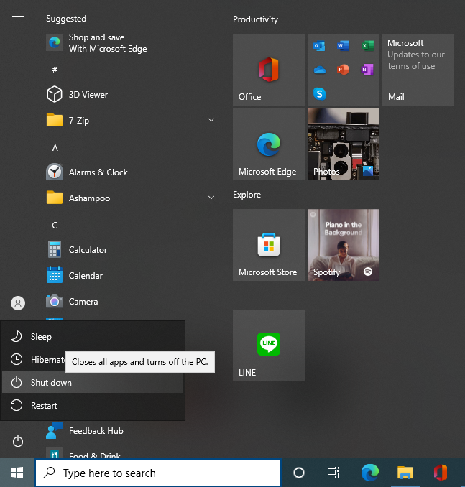Launch Office from the taskbar
The image size is (465, 487).
click(441, 473)
